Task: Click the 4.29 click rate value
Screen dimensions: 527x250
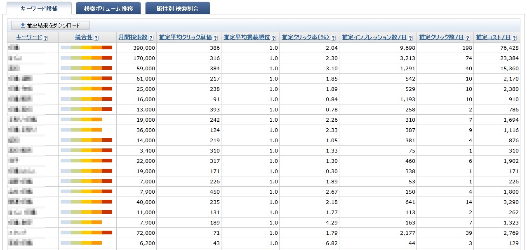Action: (x=331, y=222)
